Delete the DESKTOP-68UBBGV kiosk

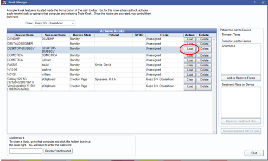[204, 49]
